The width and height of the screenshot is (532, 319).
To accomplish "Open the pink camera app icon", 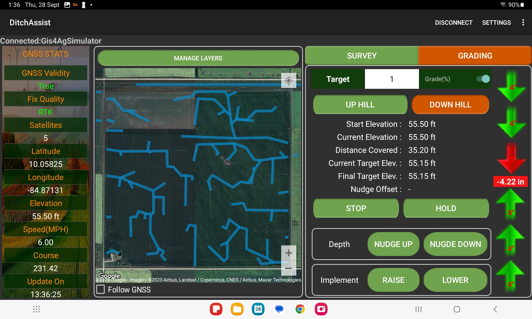I will [x=321, y=309].
